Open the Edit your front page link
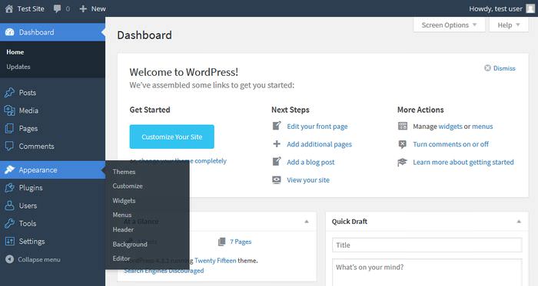This screenshot has height=286, width=538. (317, 127)
